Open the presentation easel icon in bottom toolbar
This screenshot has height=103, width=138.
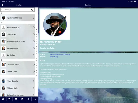click(x=9, y=99)
